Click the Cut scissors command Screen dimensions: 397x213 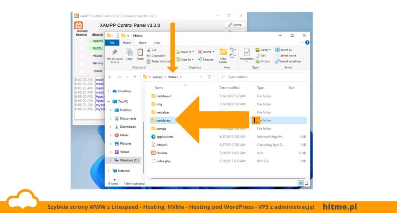coord(152,50)
